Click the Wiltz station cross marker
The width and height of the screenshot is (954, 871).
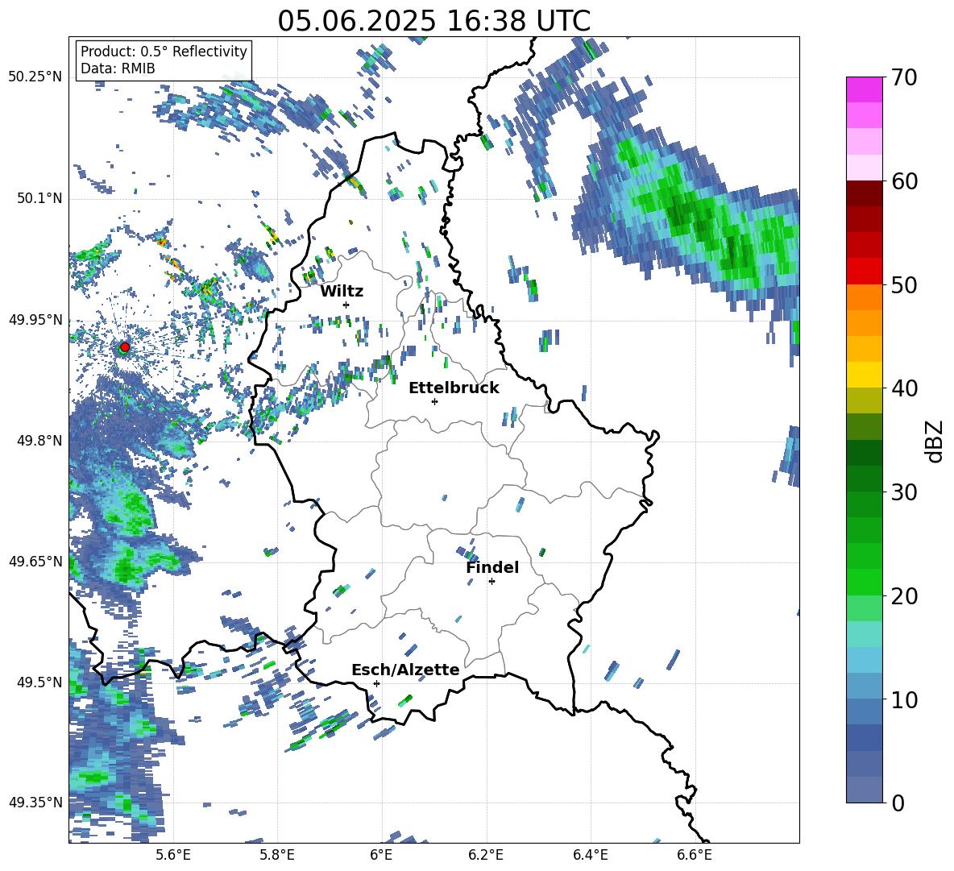pos(346,305)
